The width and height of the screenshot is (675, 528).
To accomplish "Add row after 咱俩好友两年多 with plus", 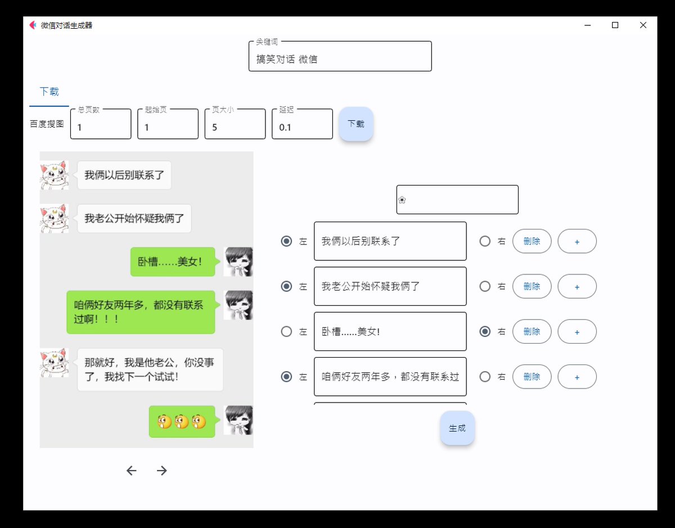I will point(577,377).
